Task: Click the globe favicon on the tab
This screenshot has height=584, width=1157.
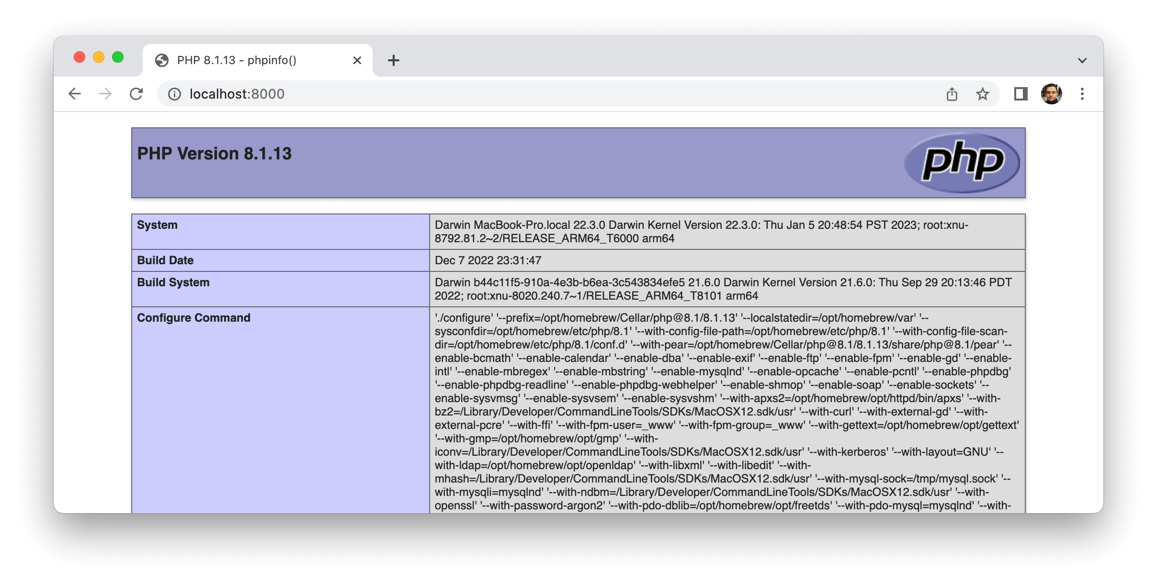Action: tap(162, 60)
